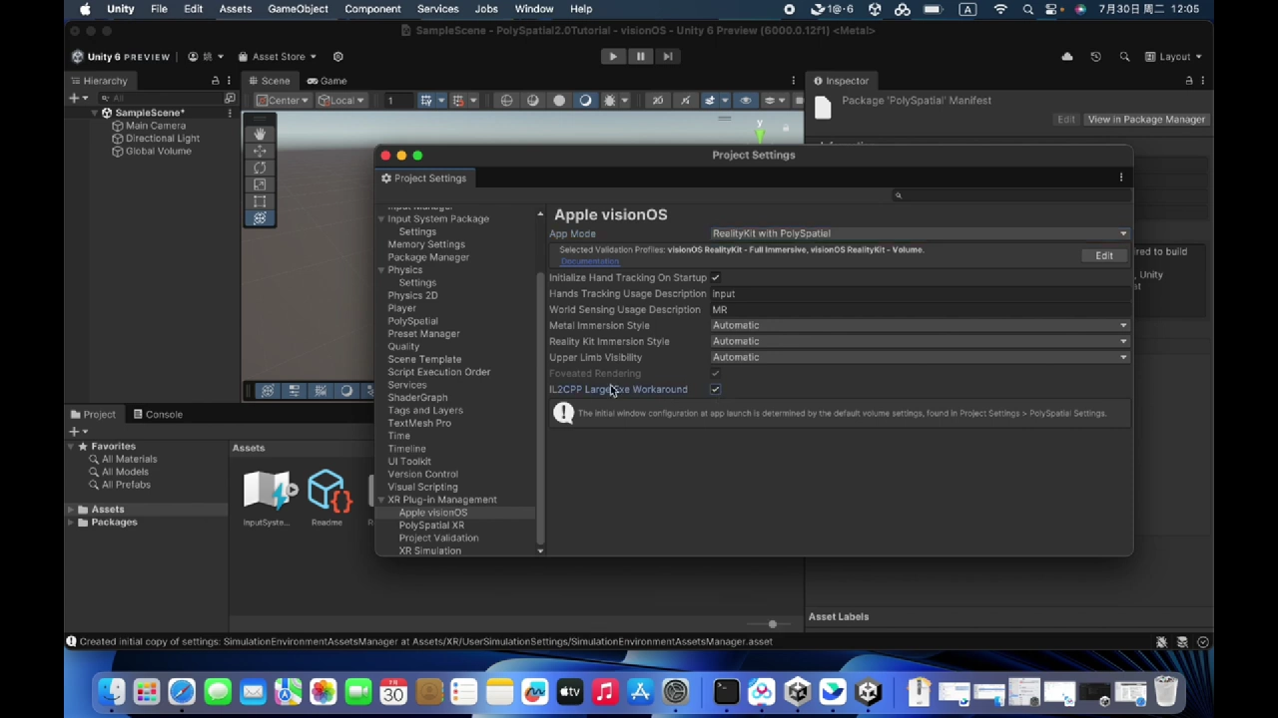Collapse XR Plug-in Management tree item
This screenshot has width=1278, height=718.
(x=380, y=500)
